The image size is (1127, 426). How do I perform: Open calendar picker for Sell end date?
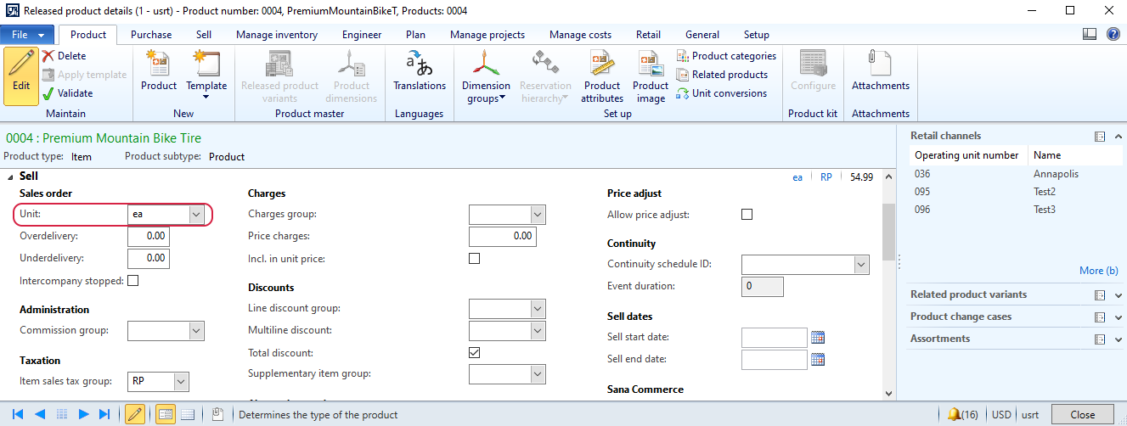(x=818, y=359)
